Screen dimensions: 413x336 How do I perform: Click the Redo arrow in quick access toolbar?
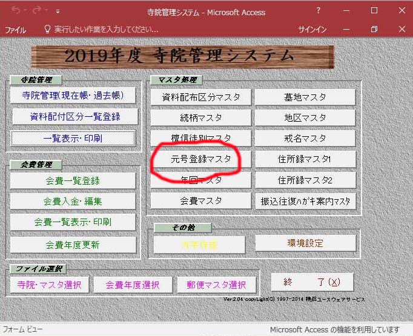point(37,11)
